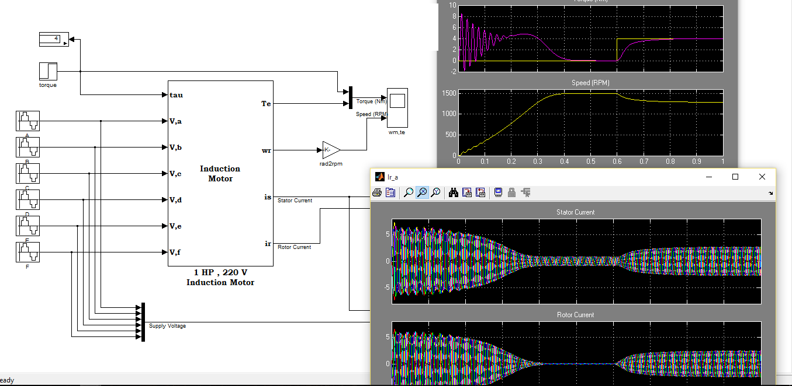Select the Zoom X-axis tool in Ir_a toolbar
Viewport: 792px width, 386px height.
click(422, 192)
